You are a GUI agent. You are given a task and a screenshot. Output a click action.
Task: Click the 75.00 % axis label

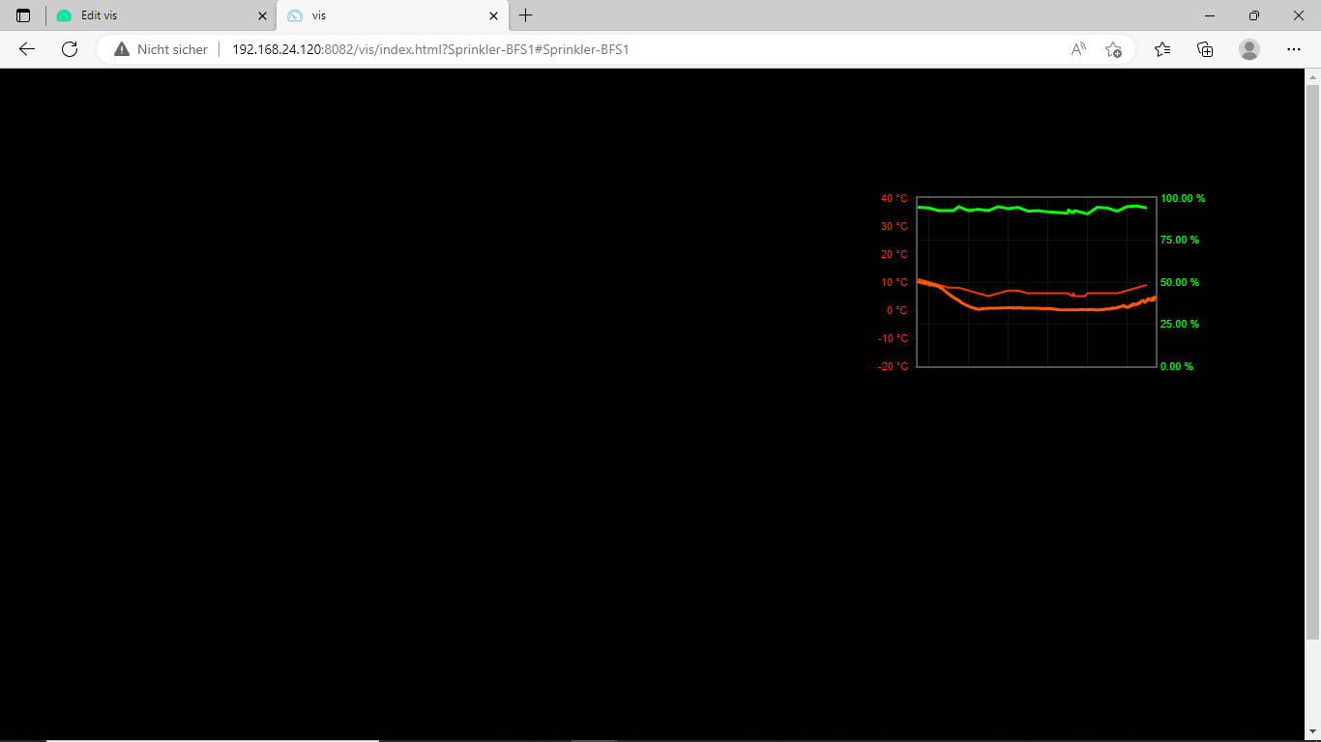(1180, 240)
